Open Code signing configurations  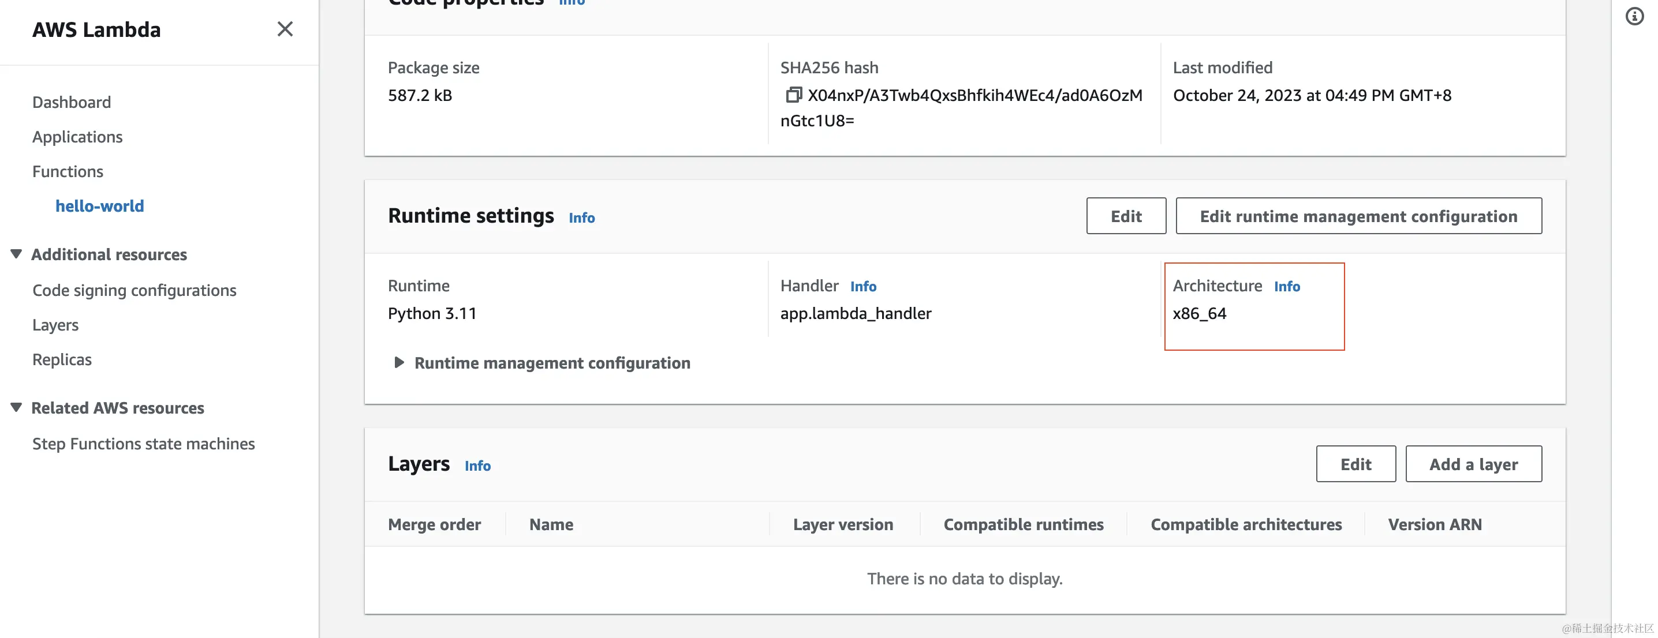click(x=134, y=291)
